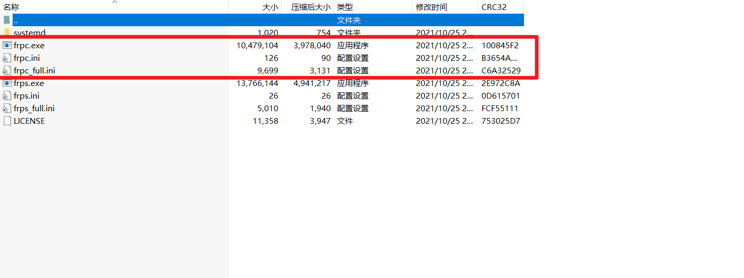Select the frpc.ini config file icon
Screen dimensions: 744x278
7,58
